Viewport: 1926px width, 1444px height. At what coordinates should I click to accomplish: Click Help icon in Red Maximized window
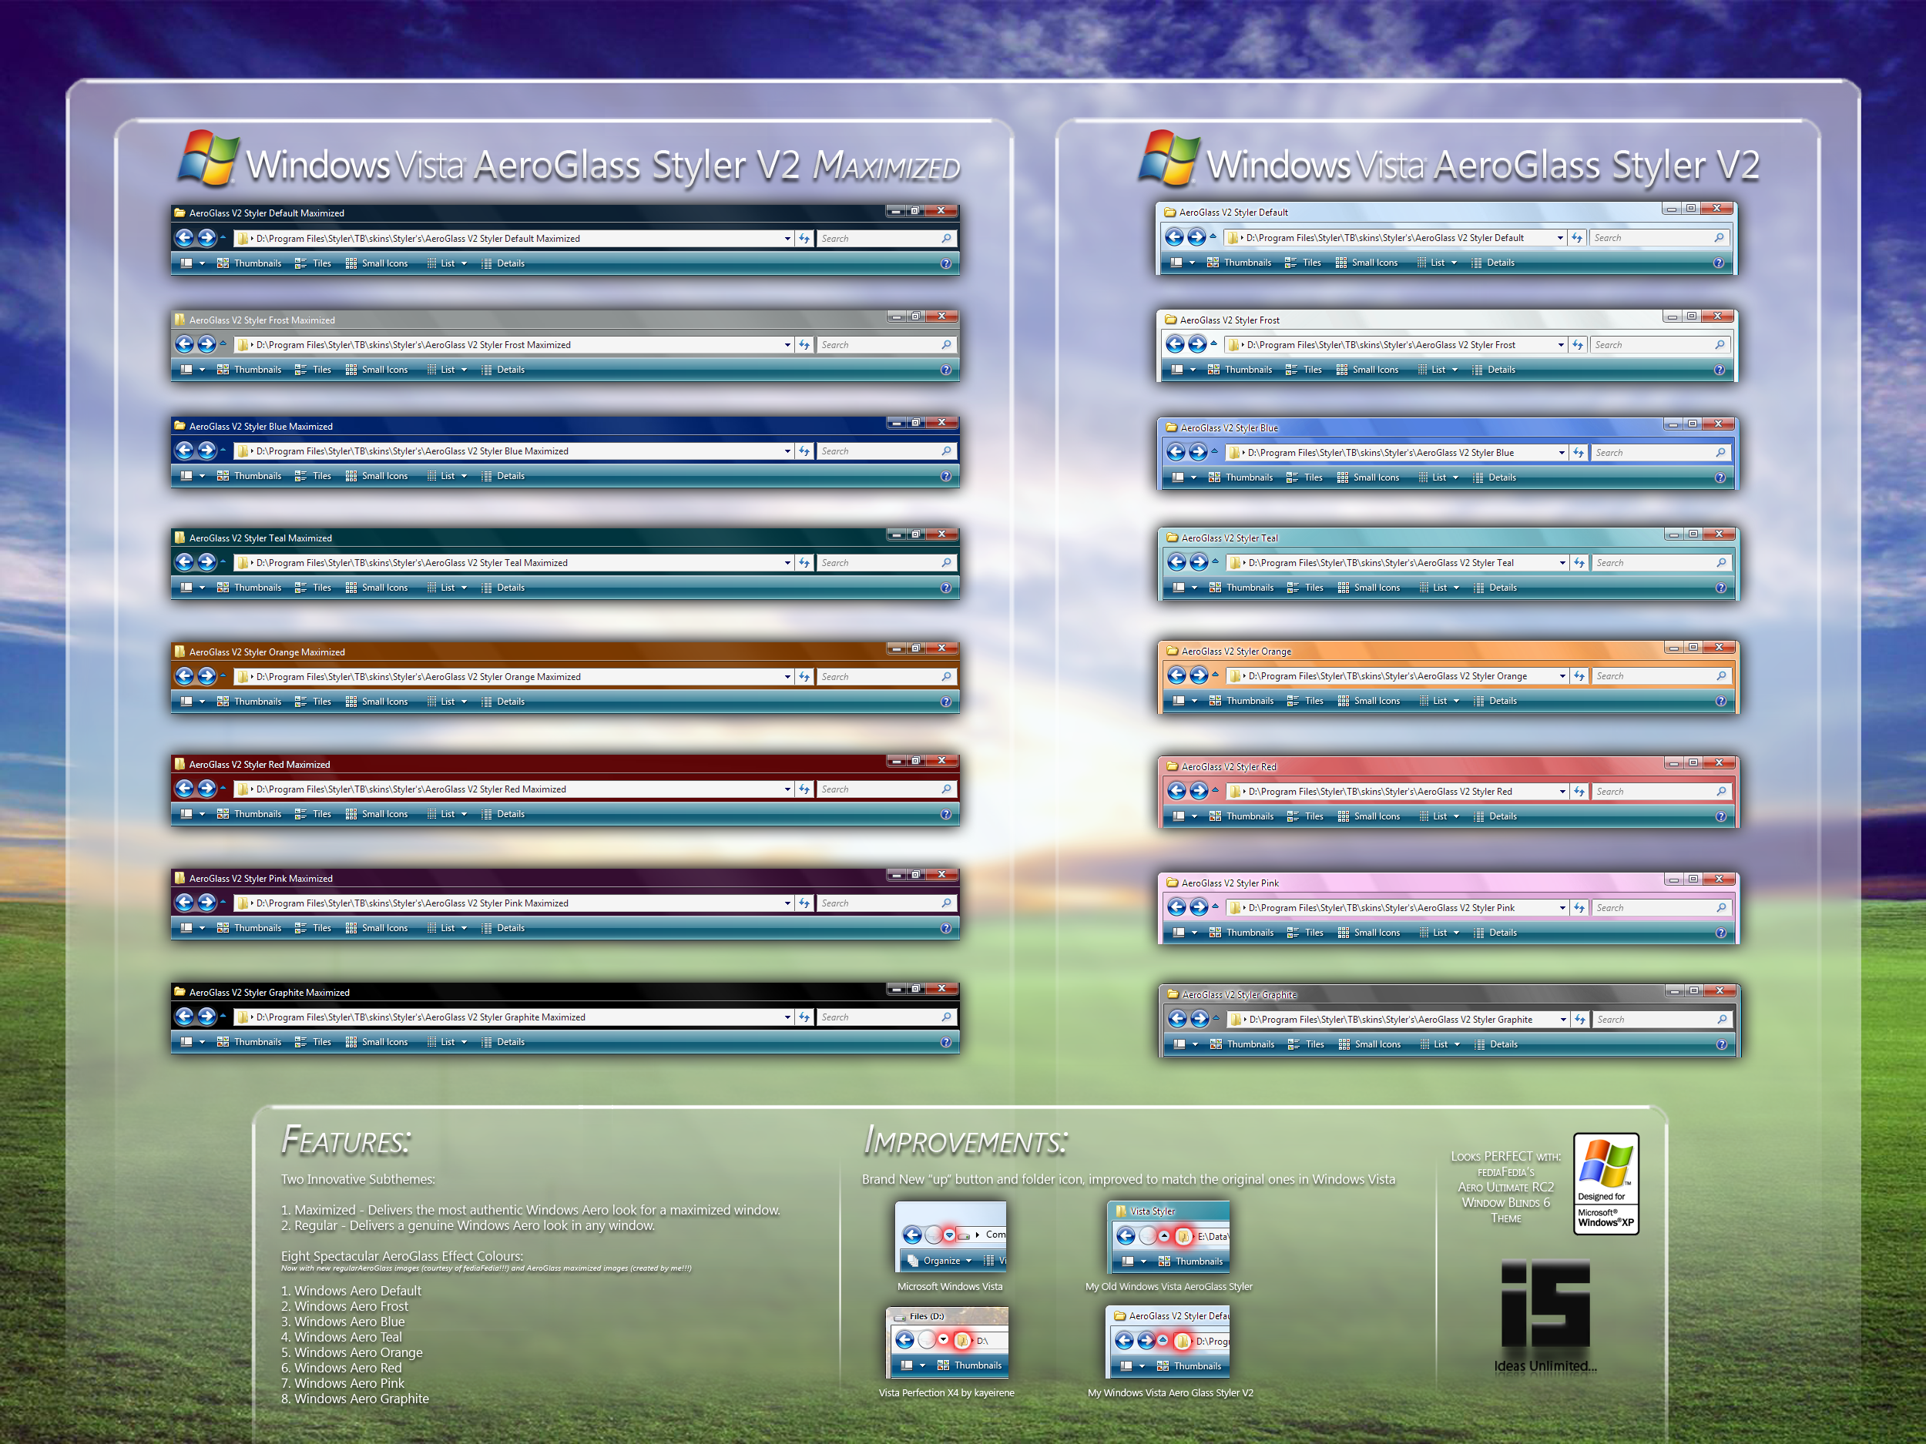point(945,815)
